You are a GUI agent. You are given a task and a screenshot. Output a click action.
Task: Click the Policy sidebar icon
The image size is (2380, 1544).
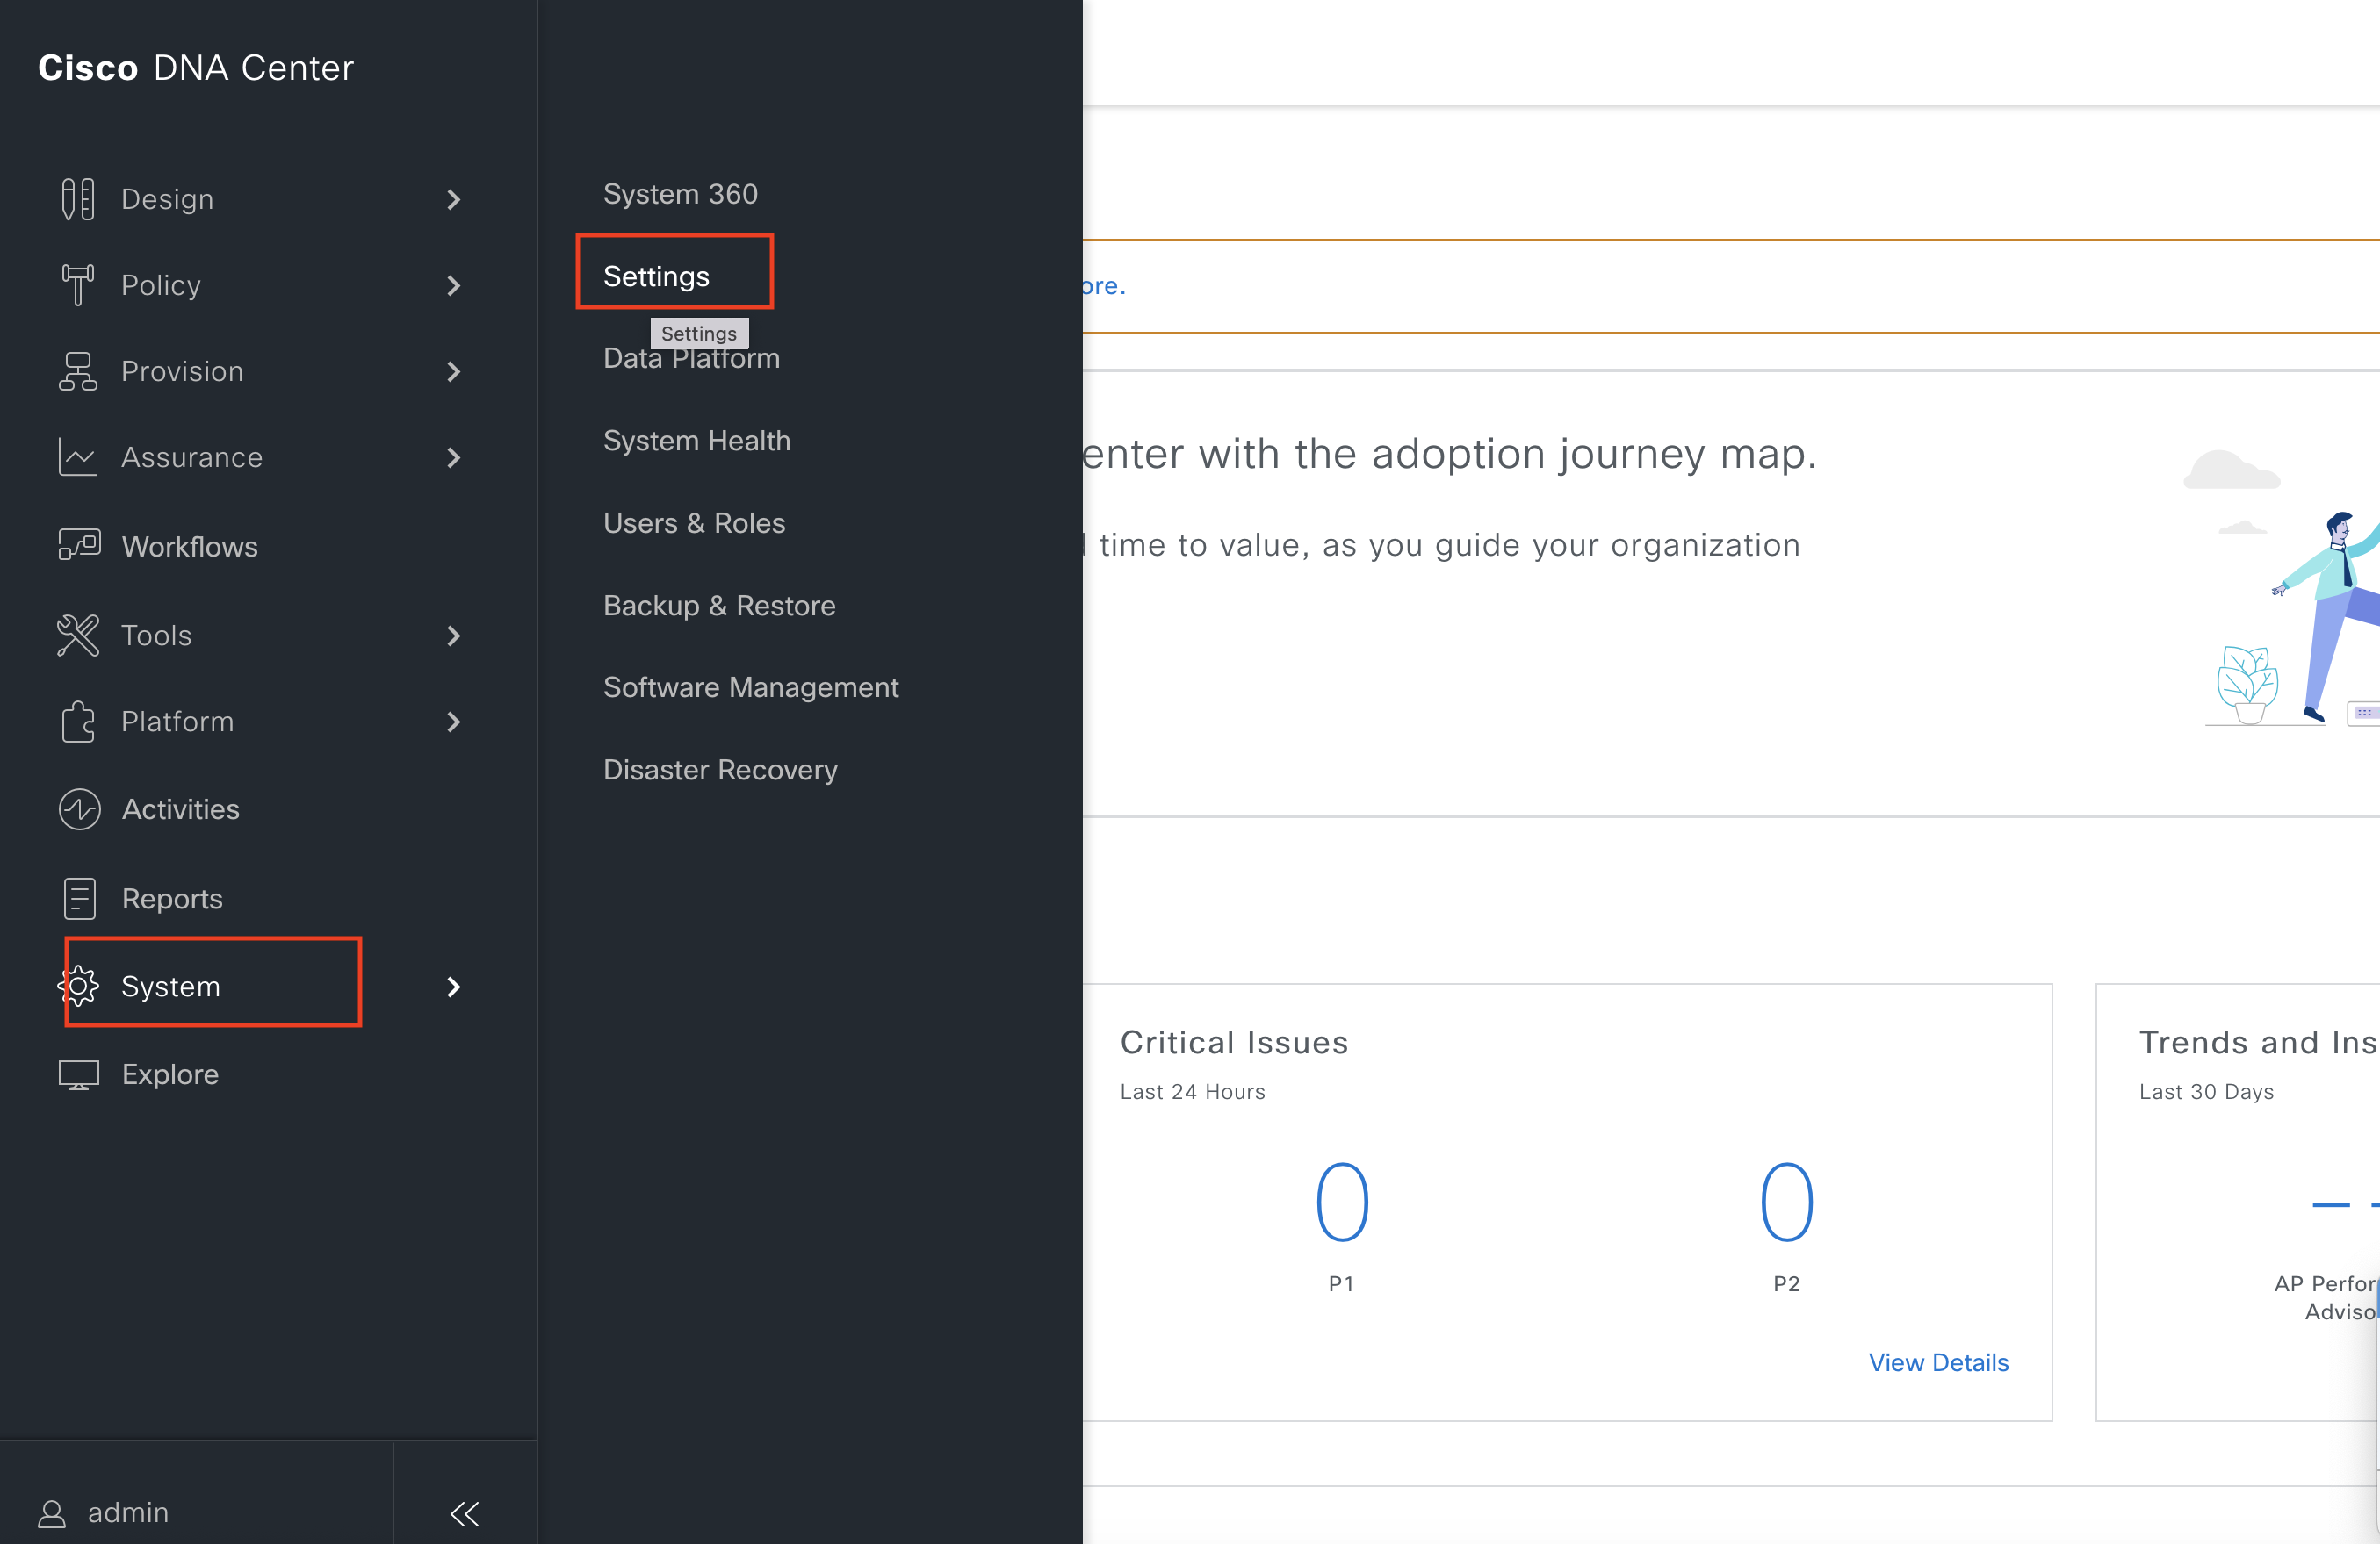pyautogui.click(x=78, y=284)
